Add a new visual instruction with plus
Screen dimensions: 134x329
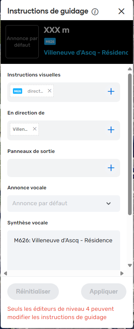(x=111, y=91)
